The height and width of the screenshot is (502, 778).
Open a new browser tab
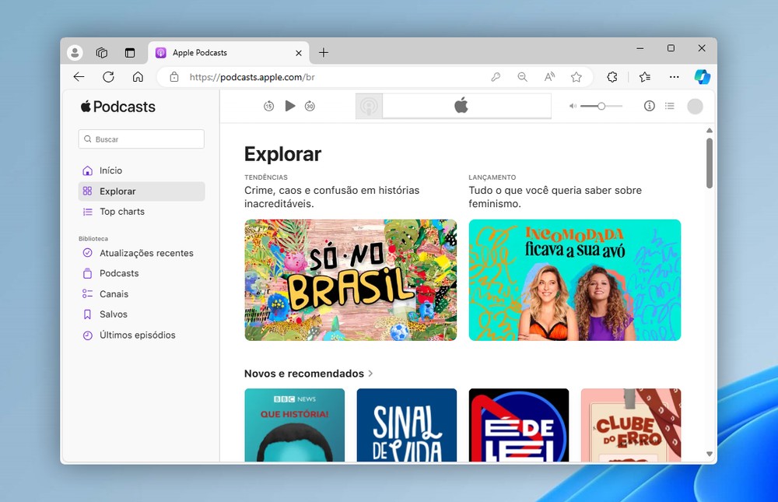coord(324,53)
